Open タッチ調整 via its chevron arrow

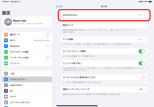[x=145, y=39]
